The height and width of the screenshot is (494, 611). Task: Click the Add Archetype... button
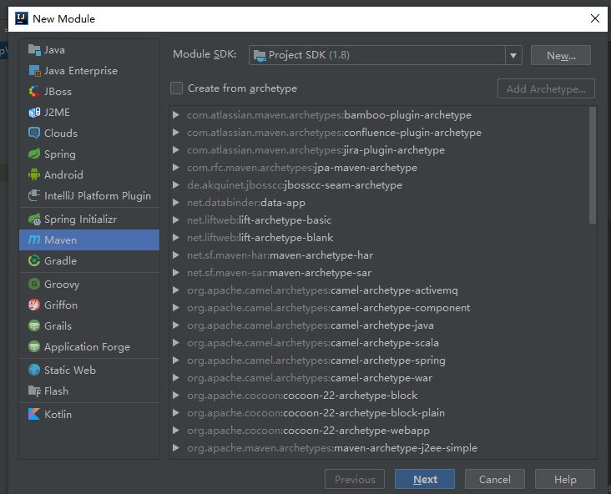[546, 88]
